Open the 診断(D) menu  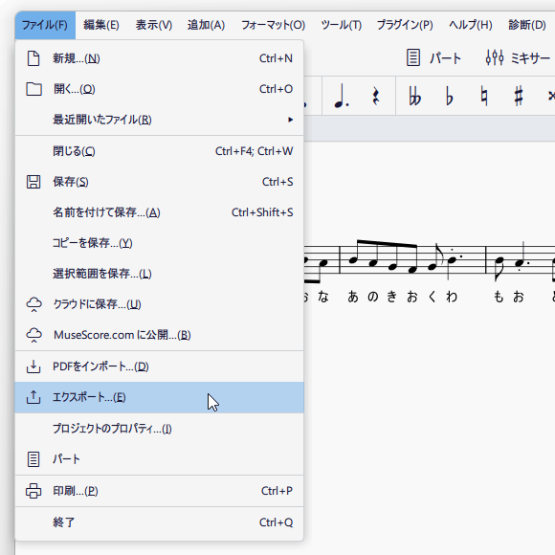coord(527,25)
